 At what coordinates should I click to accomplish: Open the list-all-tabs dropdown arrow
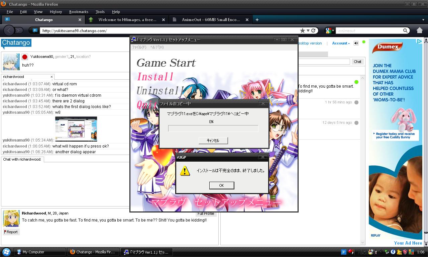423,20
